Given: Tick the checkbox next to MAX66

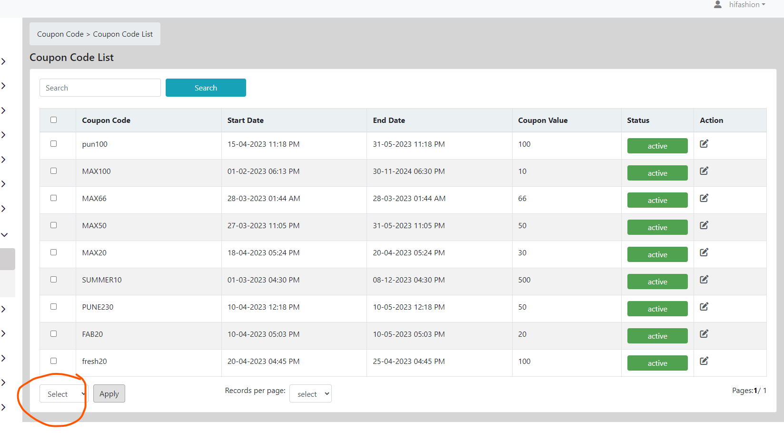Looking at the screenshot, I should click(x=53, y=198).
